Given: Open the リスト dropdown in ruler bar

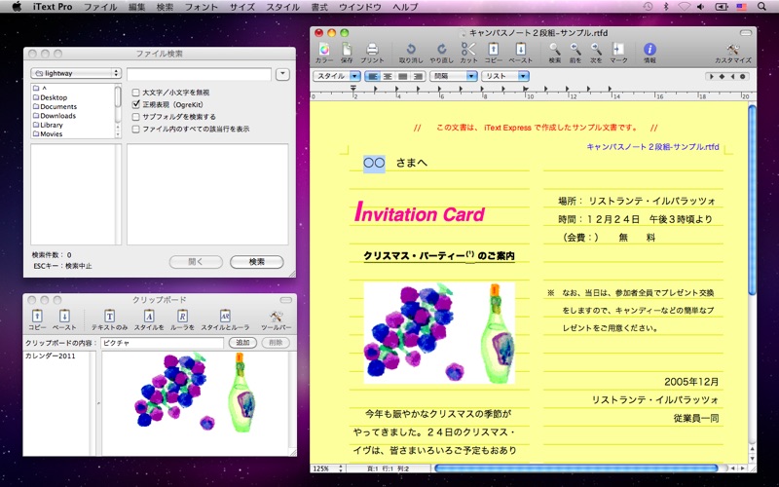Looking at the screenshot, I should [x=505, y=76].
